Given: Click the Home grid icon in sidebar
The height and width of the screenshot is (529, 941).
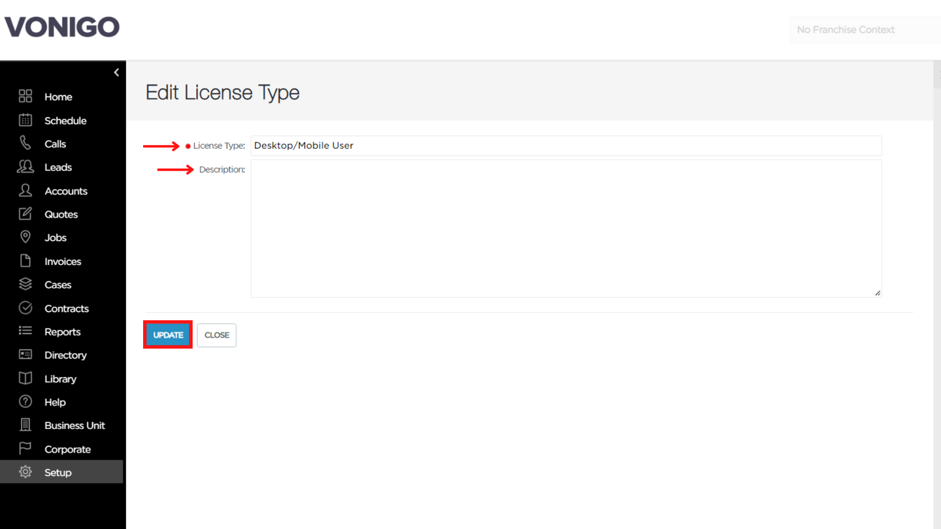Looking at the screenshot, I should tap(25, 97).
